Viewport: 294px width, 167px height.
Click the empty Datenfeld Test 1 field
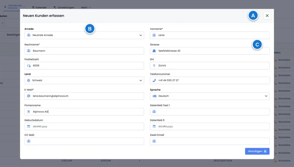click(210, 111)
